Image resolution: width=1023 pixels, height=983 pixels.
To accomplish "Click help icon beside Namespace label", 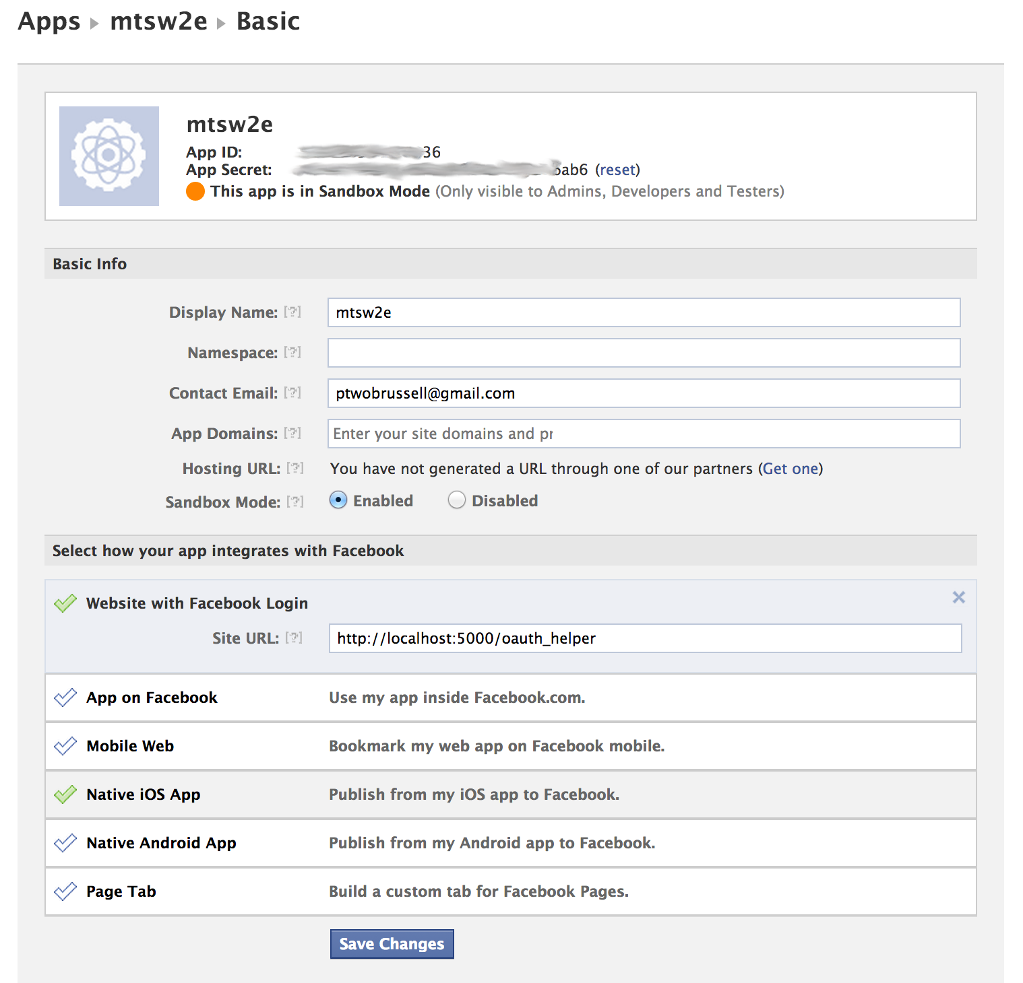I will click(292, 352).
